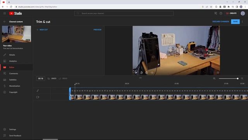
Task: Click the PREVIEW button
Action: 97,30
